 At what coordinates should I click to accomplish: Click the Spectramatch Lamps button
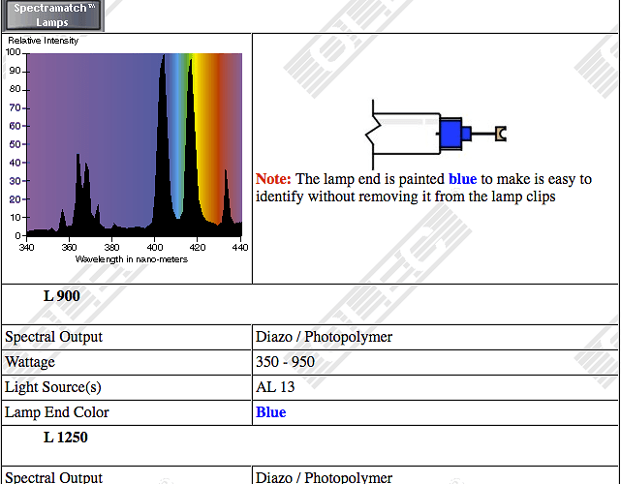[x=53, y=15]
